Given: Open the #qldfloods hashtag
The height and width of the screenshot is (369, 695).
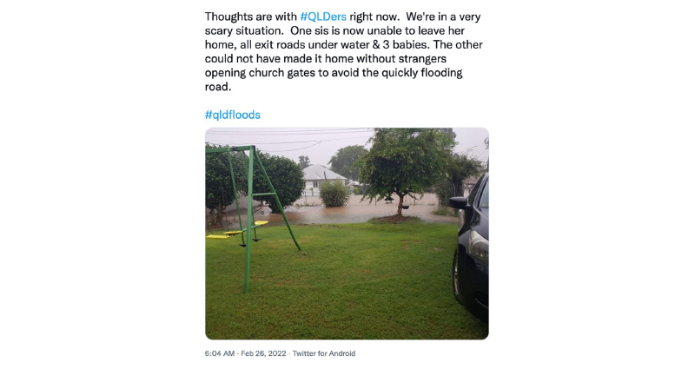Looking at the screenshot, I should (x=232, y=115).
